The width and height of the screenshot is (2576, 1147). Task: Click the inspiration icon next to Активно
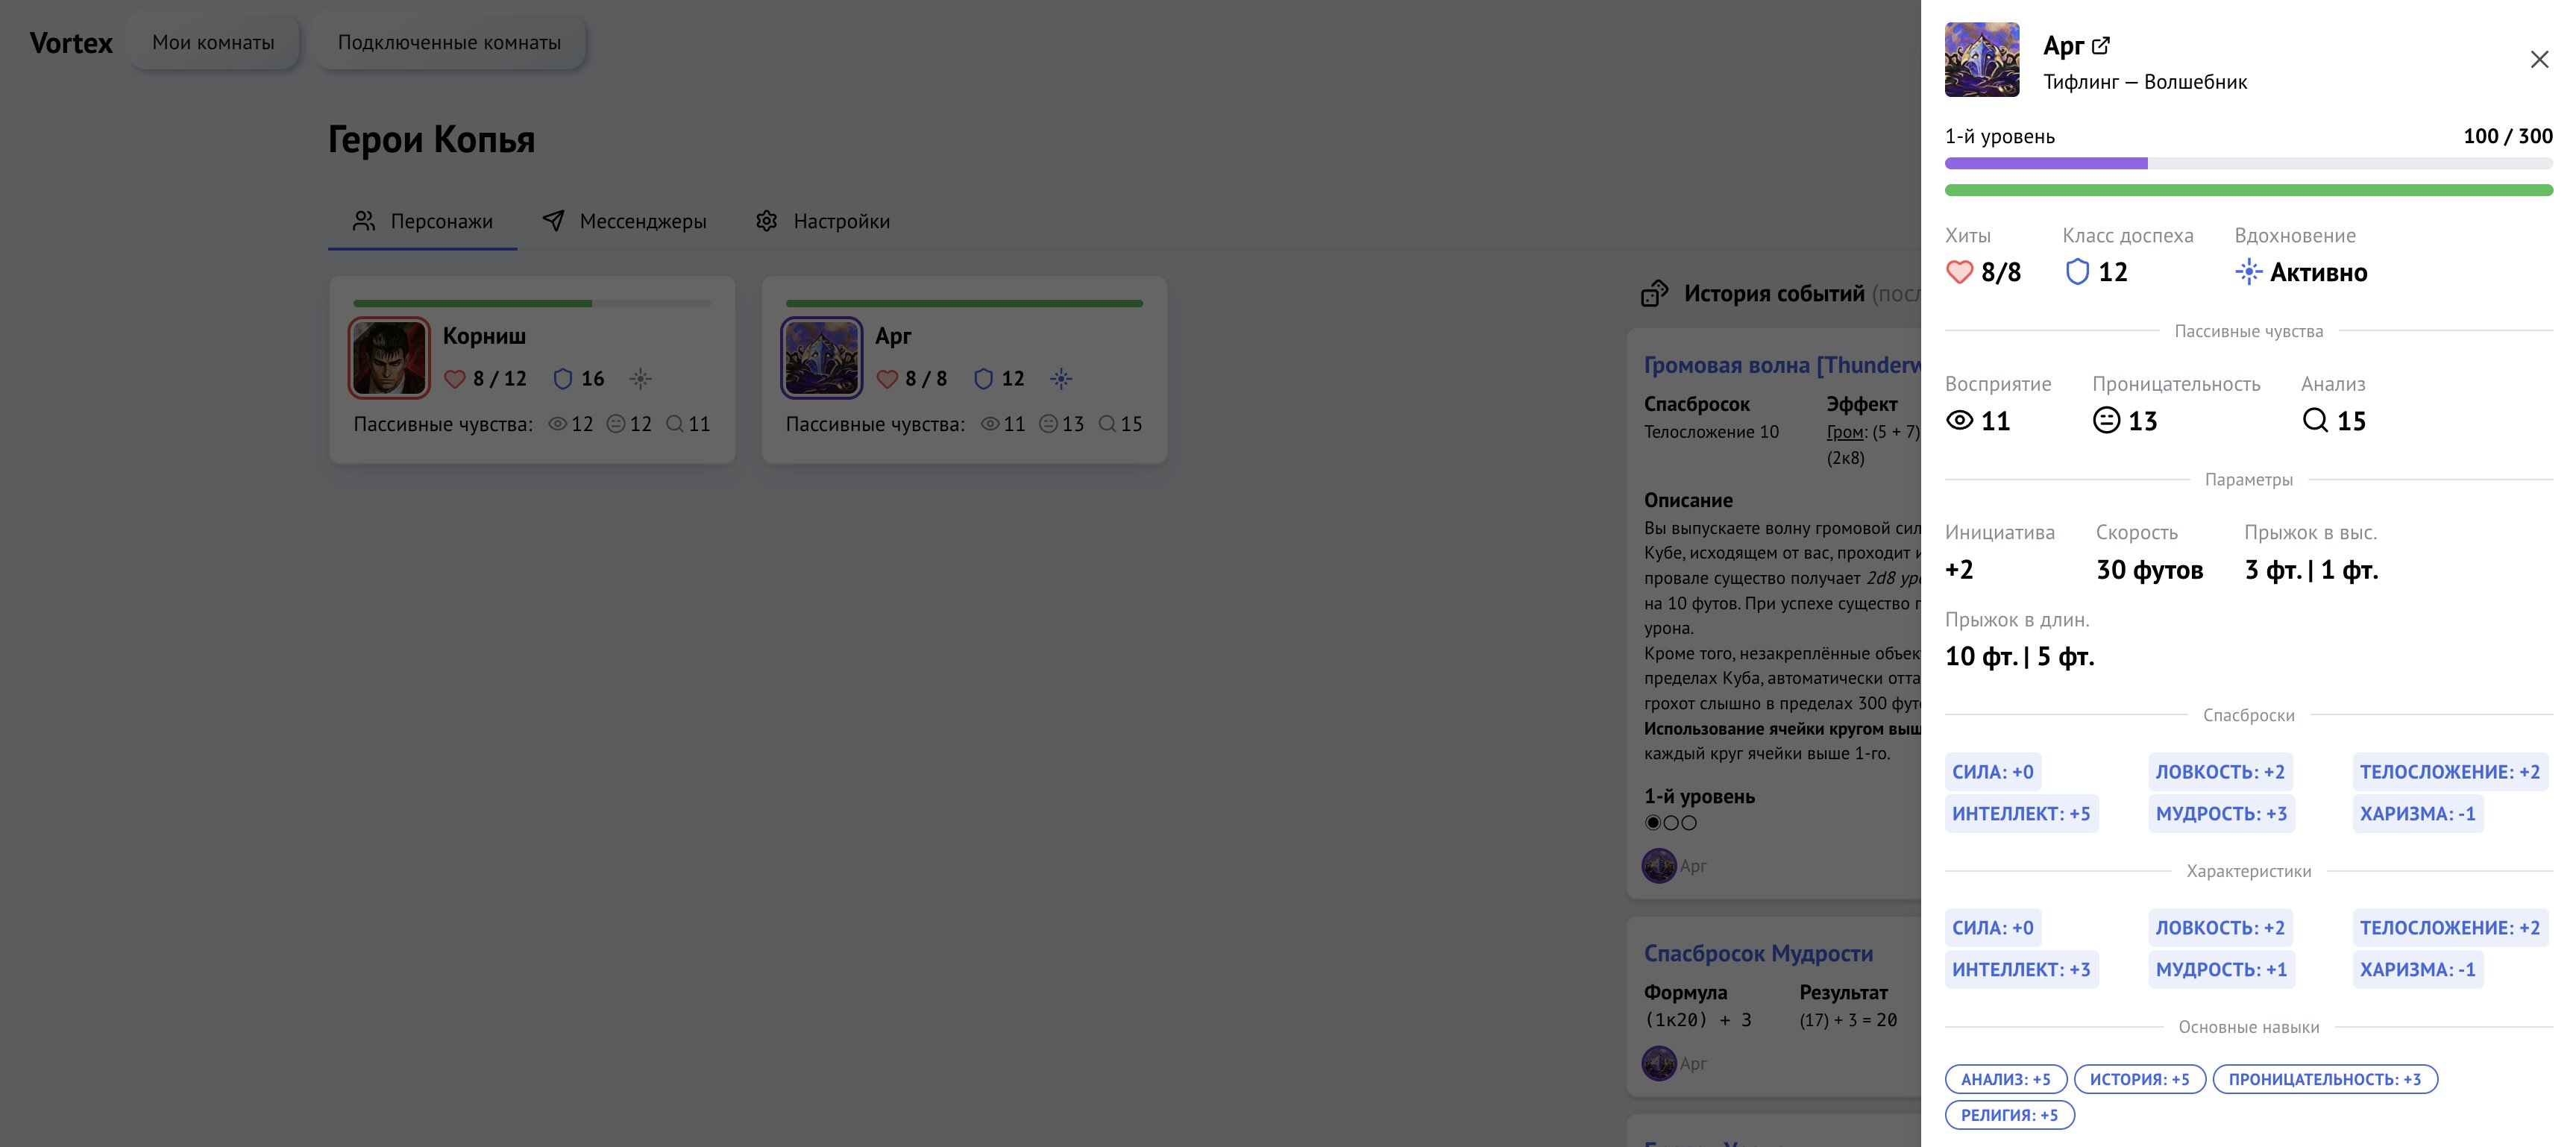pos(2248,272)
